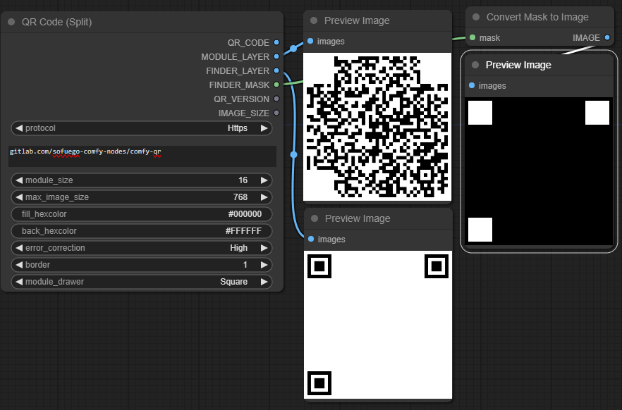Click the IMAGE_SIZE output socket

[276, 113]
